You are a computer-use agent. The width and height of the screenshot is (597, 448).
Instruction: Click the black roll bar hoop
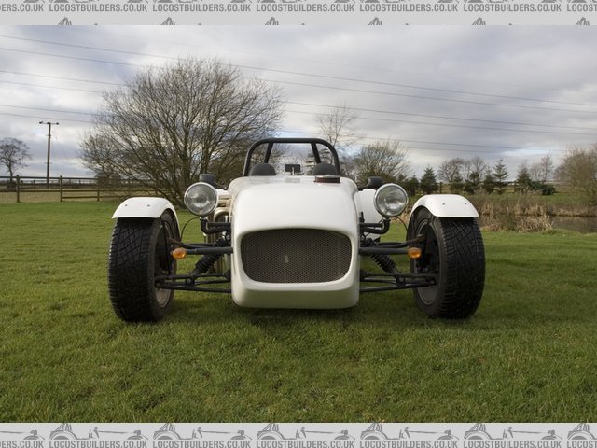(x=291, y=143)
